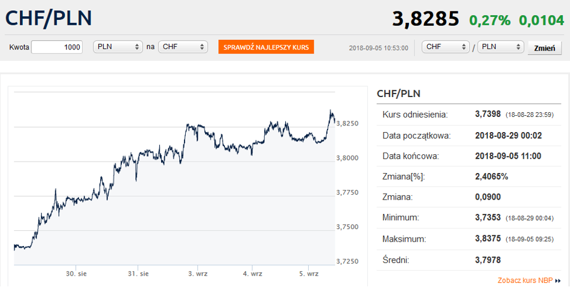
Task: Click the 3,8285 current rate value
Action: point(426,19)
